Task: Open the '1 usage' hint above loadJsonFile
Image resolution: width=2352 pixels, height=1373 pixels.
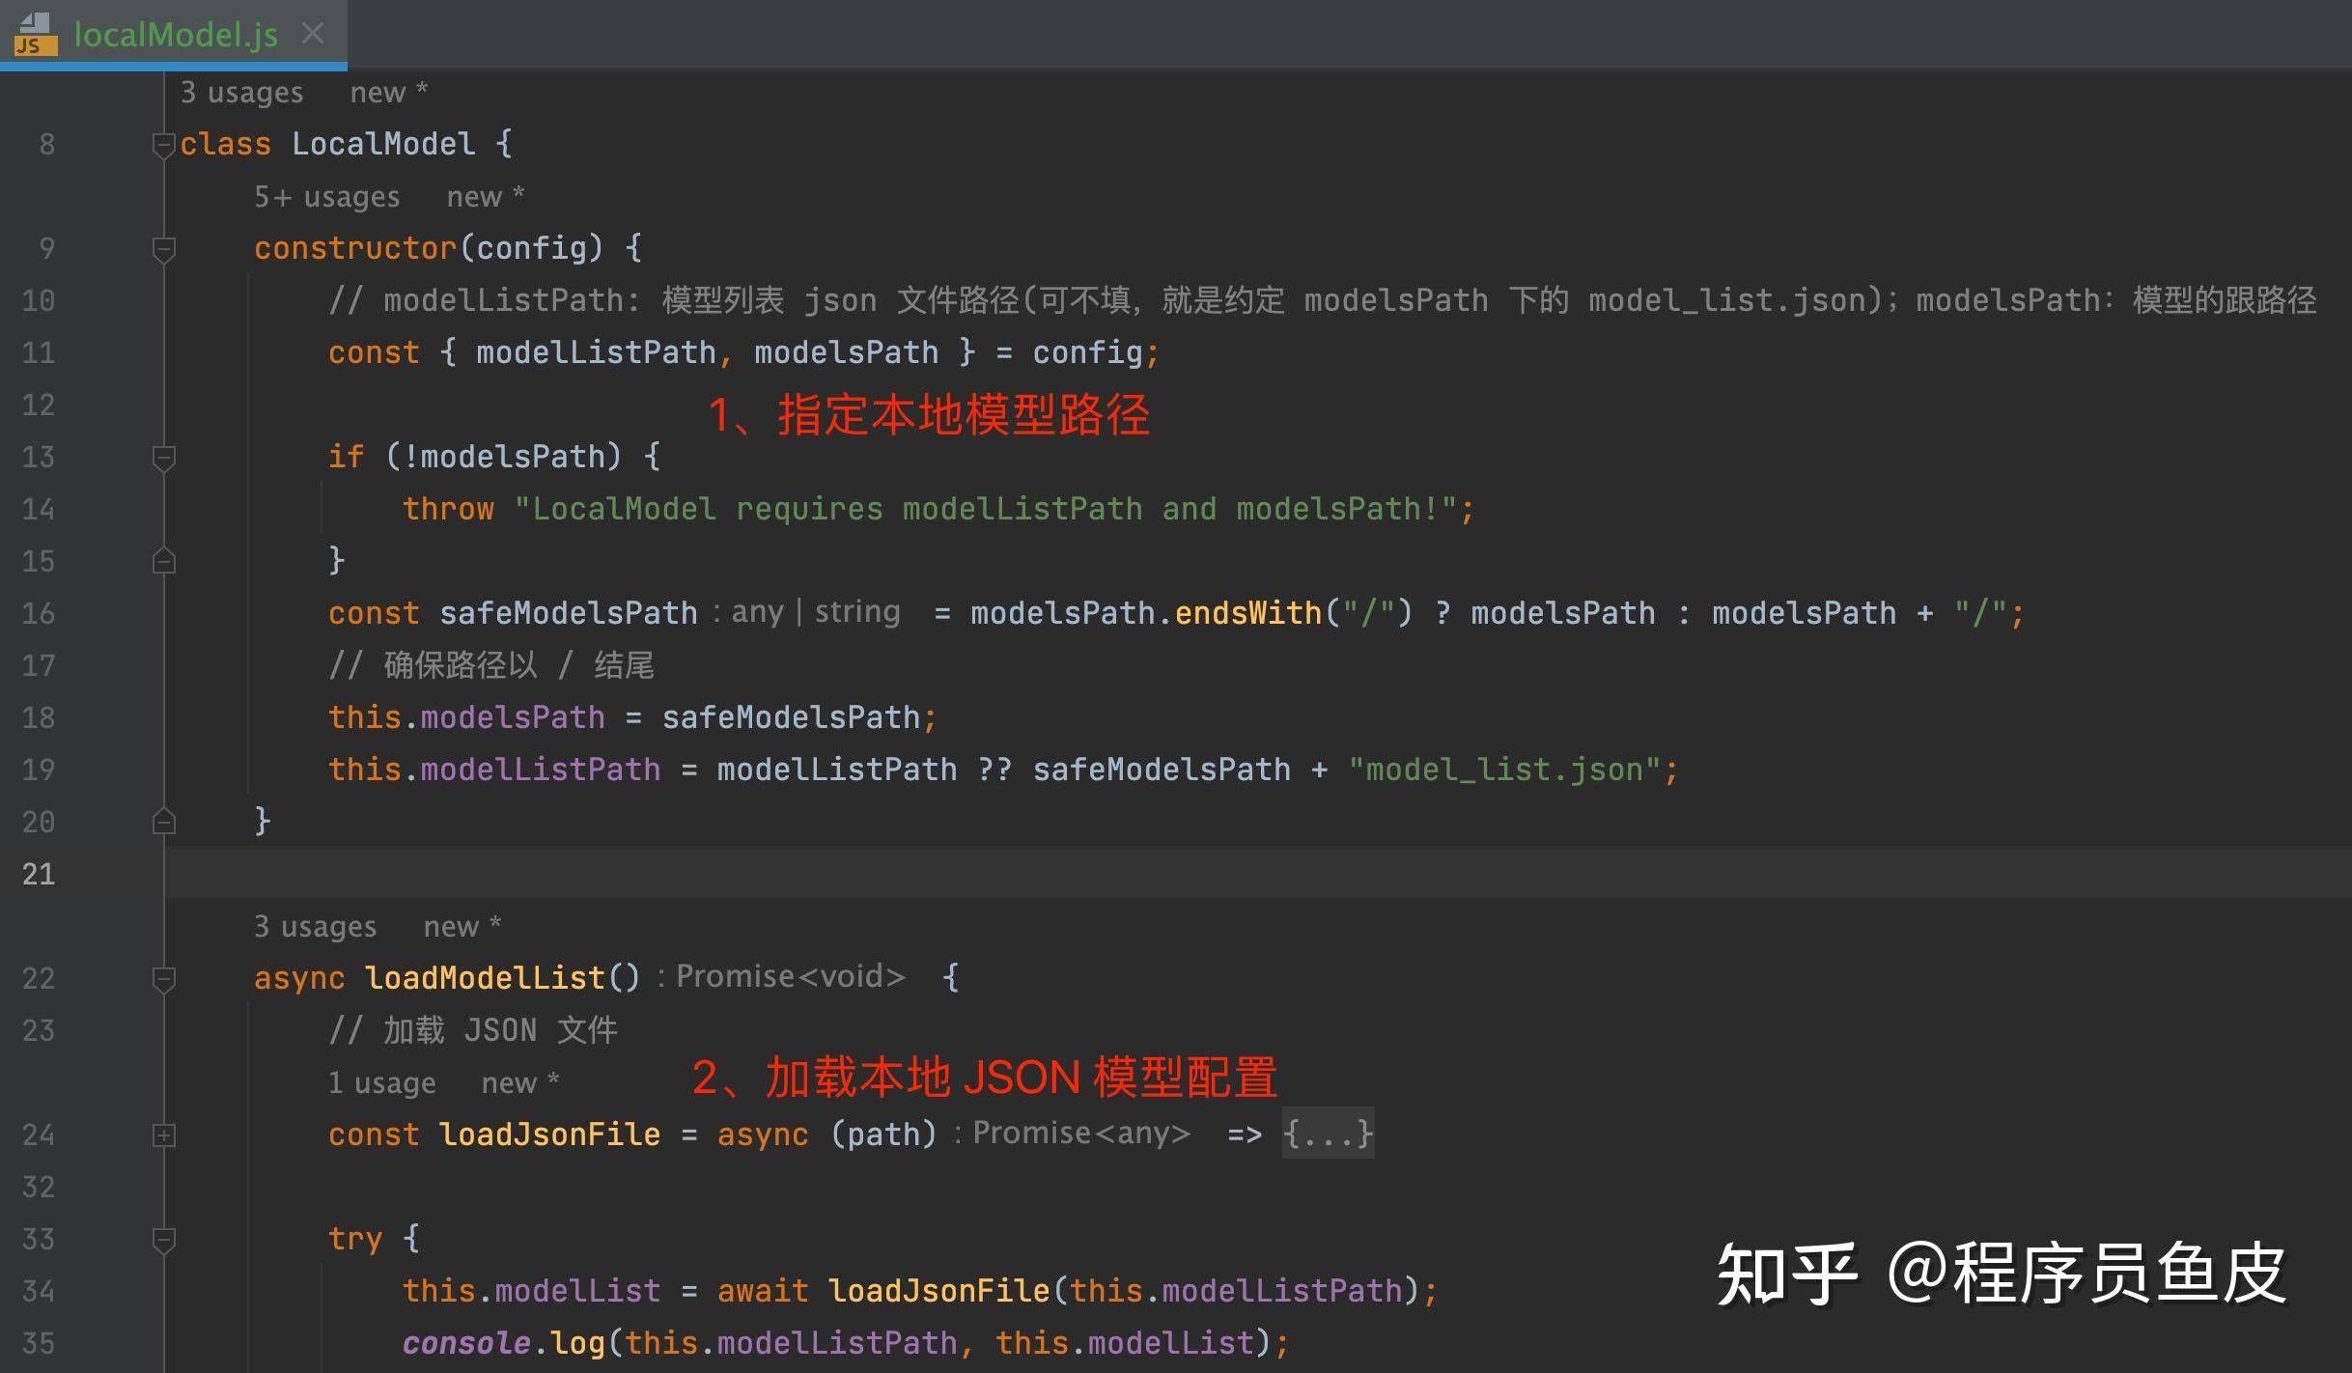Action: point(381,1083)
